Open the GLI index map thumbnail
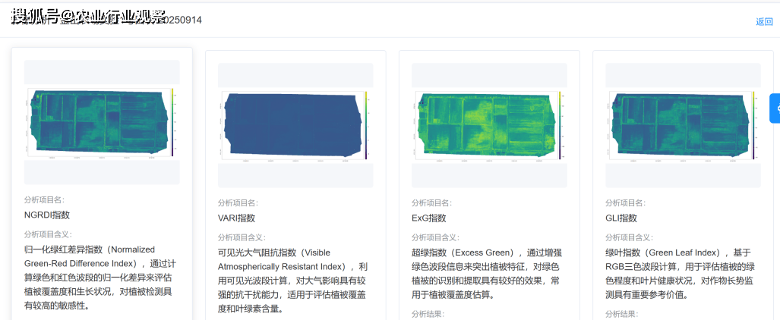This screenshot has height=320, width=780. [x=678, y=122]
